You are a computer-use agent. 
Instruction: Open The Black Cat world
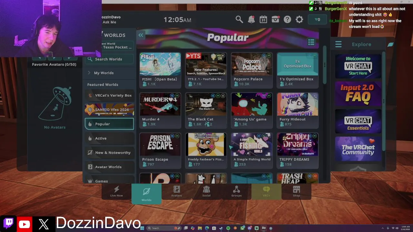(x=206, y=110)
